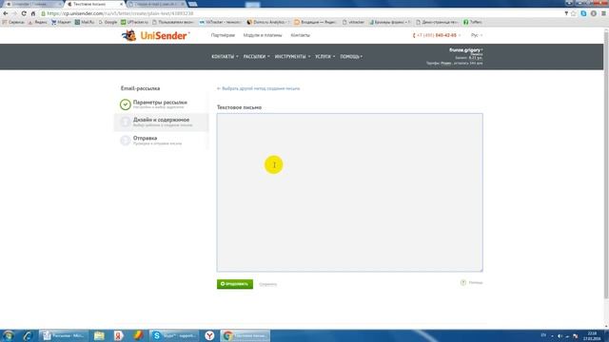
Task: Click the Помощь link below the editor
Action: [x=476, y=283]
